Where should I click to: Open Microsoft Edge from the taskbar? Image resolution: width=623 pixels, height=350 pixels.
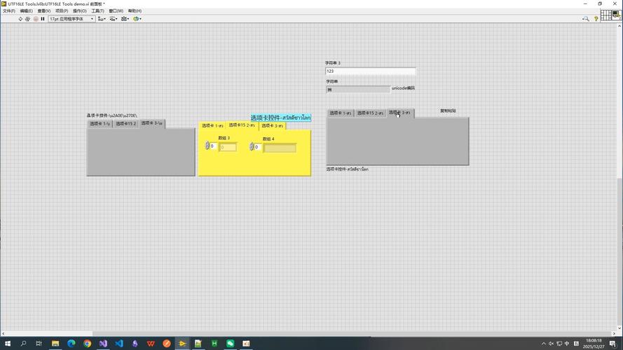tap(71, 344)
